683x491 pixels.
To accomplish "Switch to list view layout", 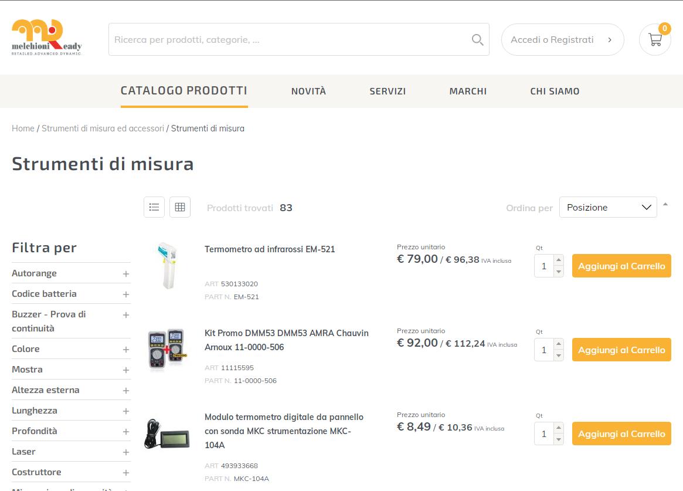I will 154,207.
